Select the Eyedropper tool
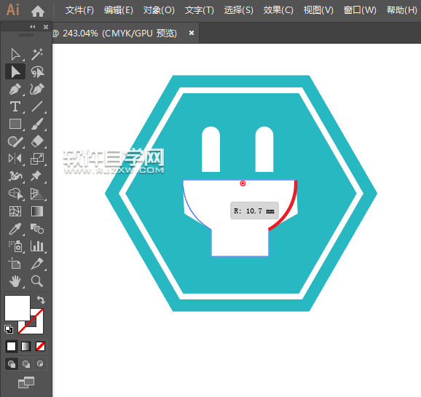 [x=15, y=229]
